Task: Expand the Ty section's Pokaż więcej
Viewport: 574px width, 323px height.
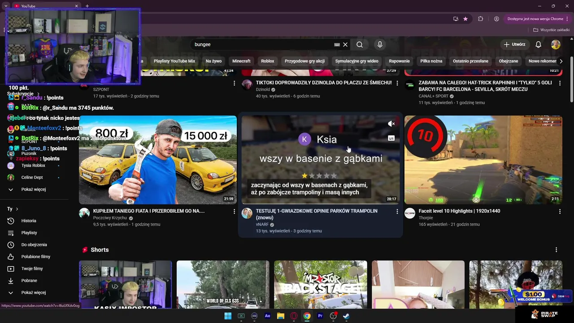Action: coord(34,292)
